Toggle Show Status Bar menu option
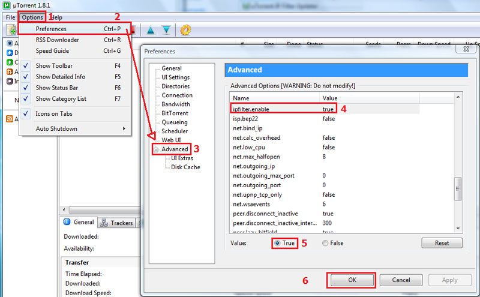The image size is (480, 297). click(75, 88)
